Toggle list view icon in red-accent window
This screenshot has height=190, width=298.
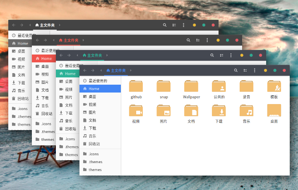click(198, 40)
